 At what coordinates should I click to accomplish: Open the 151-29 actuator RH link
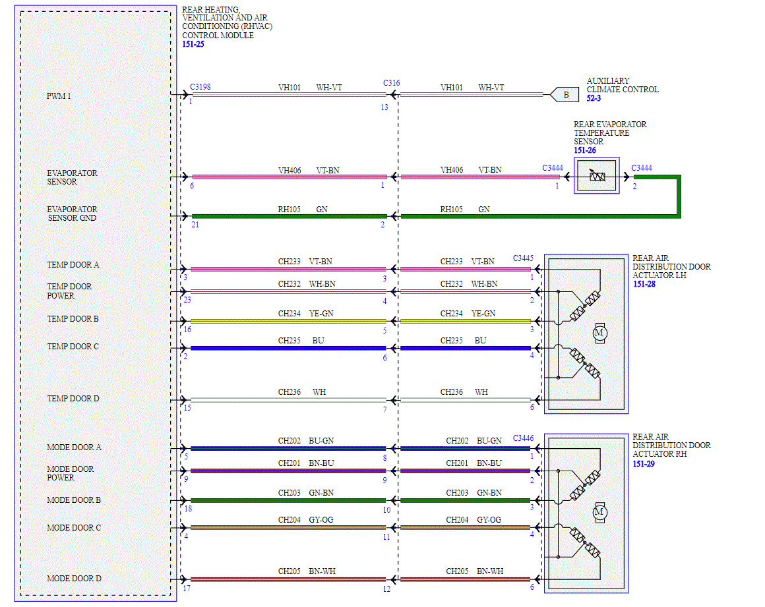tap(644, 464)
